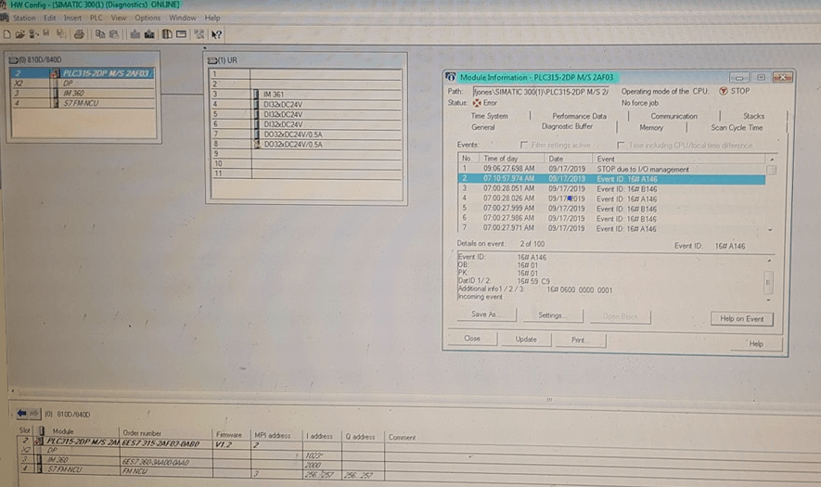
Task: Click the Help on Event button
Action: pyautogui.click(x=741, y=318)
